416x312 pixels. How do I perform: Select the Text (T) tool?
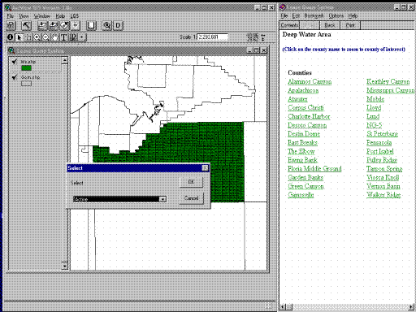[x=64, y=37]
